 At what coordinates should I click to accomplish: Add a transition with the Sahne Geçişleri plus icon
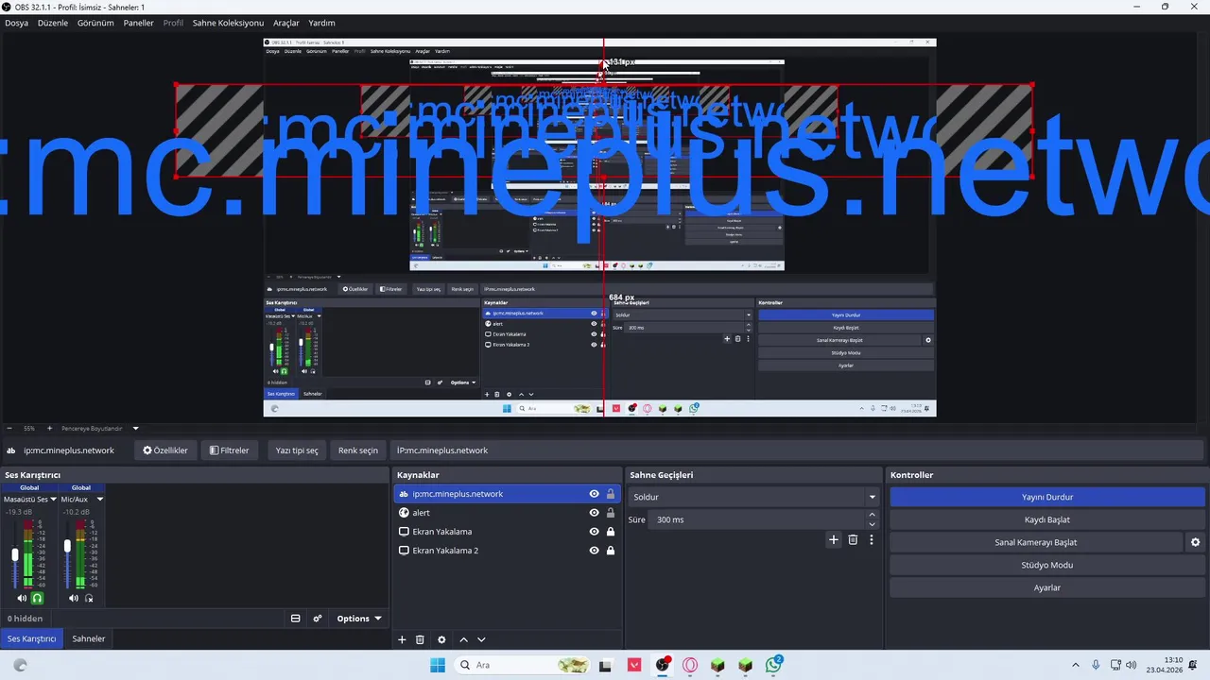(833, 540)
